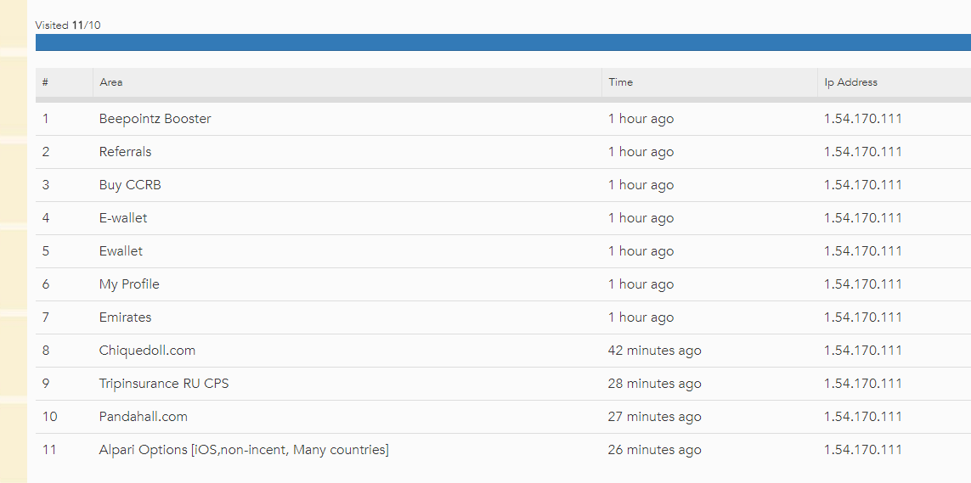The height and width of the screenshot is (483, 971).
Task: Click the IP address in row 1
Action: (x=862, y=119)
